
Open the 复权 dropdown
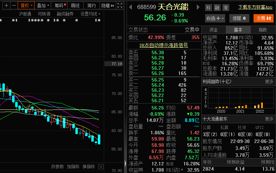[x=26, y=6]
